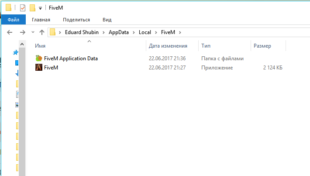The width and height of the screenshot is (310, 176).
Task: Open the Файл menu
Action: tap(14, 20)
